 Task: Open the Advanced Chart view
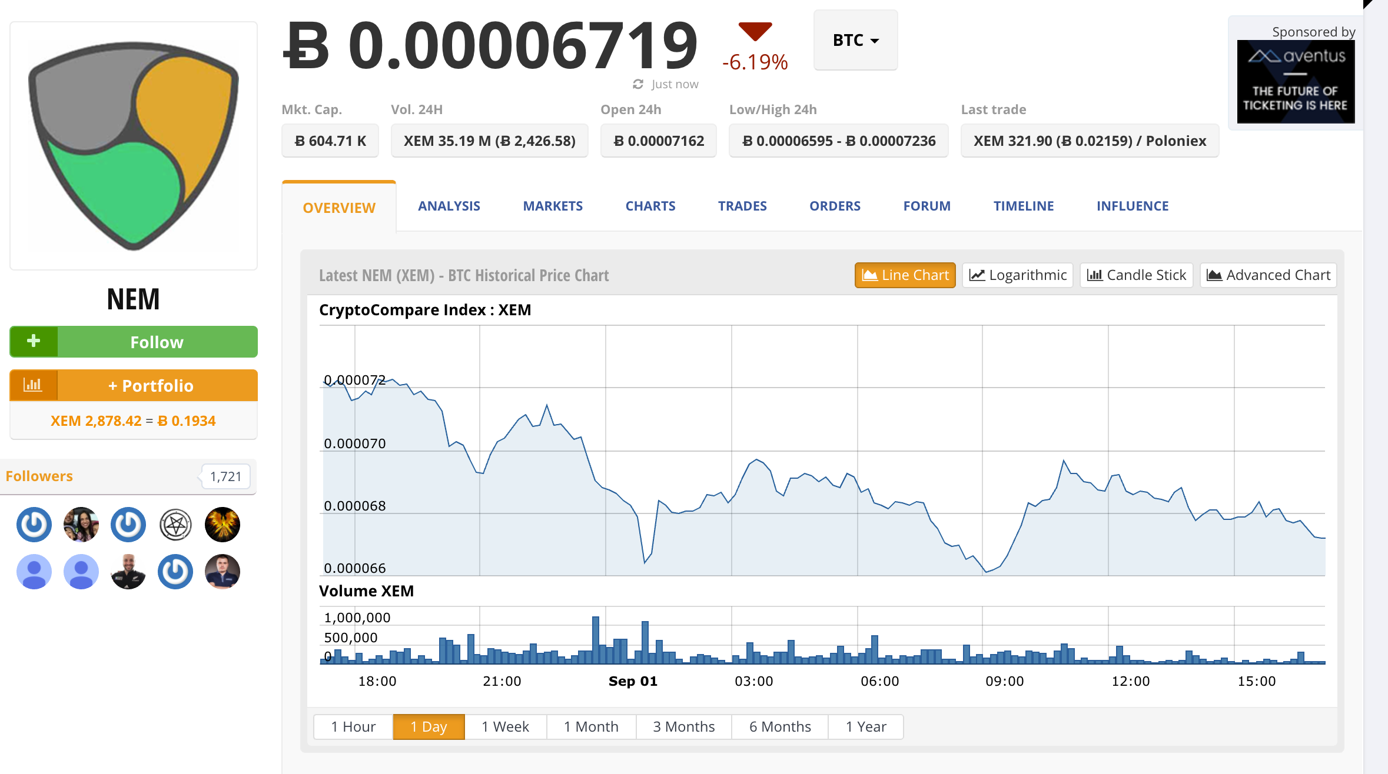(1269, 275)
